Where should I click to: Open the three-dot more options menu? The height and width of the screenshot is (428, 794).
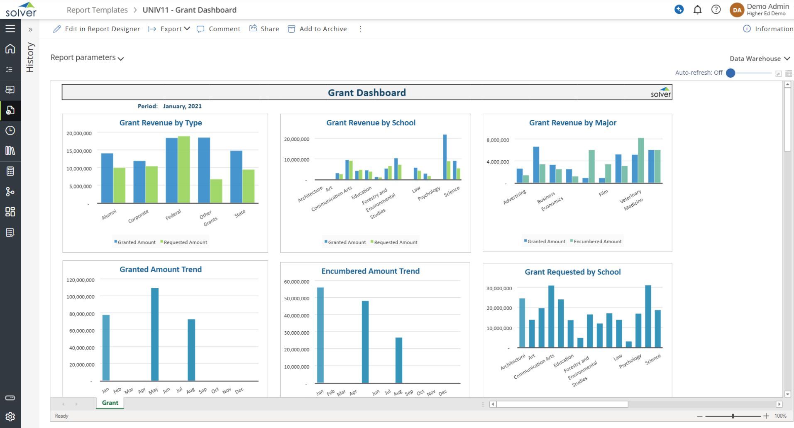click(x=360, y=29)
